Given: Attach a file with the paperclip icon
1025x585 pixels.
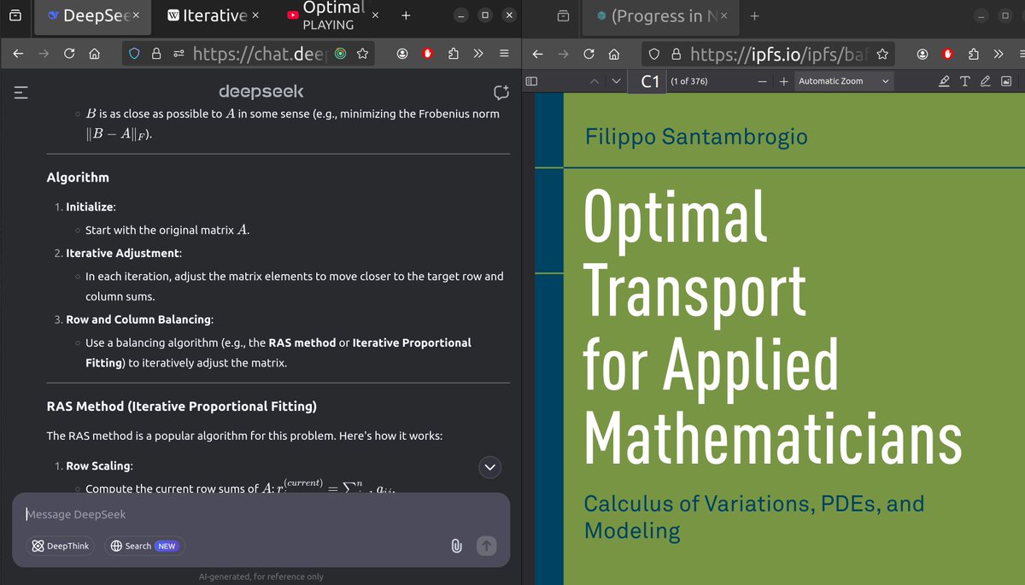Looking at the screenshot, I should 456,546.
